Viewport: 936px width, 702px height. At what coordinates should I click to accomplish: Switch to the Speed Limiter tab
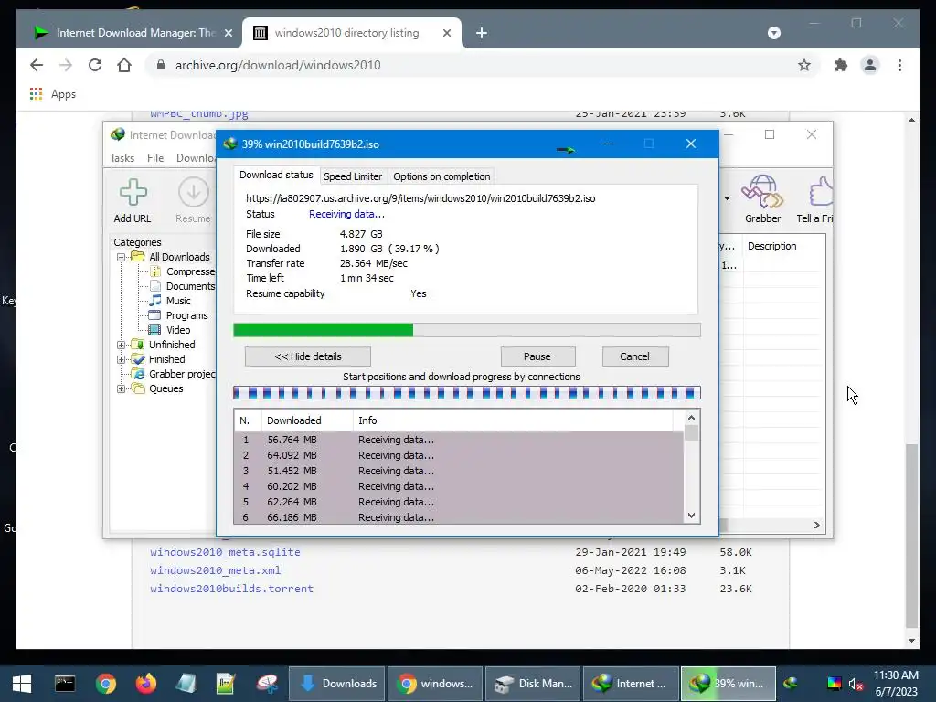click(352, 176)
